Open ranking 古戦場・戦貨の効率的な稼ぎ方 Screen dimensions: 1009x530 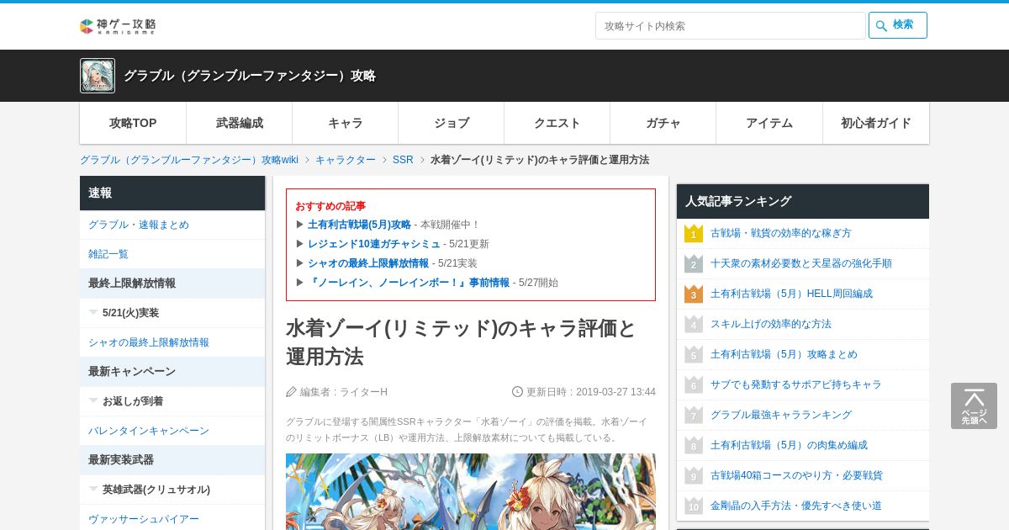pos(781,233)
